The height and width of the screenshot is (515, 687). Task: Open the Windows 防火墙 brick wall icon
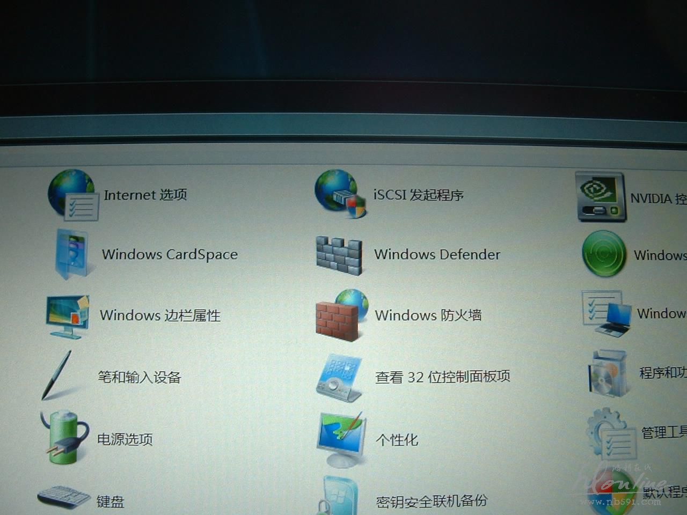[x=342, y=315]
